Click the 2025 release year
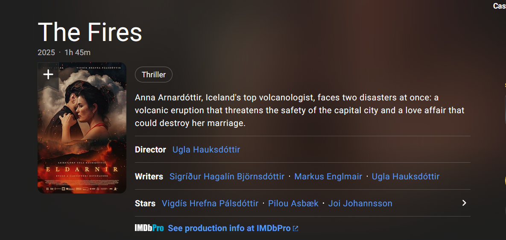The height and width of the screenshot is (240, 506). click(x=46, y=53)
